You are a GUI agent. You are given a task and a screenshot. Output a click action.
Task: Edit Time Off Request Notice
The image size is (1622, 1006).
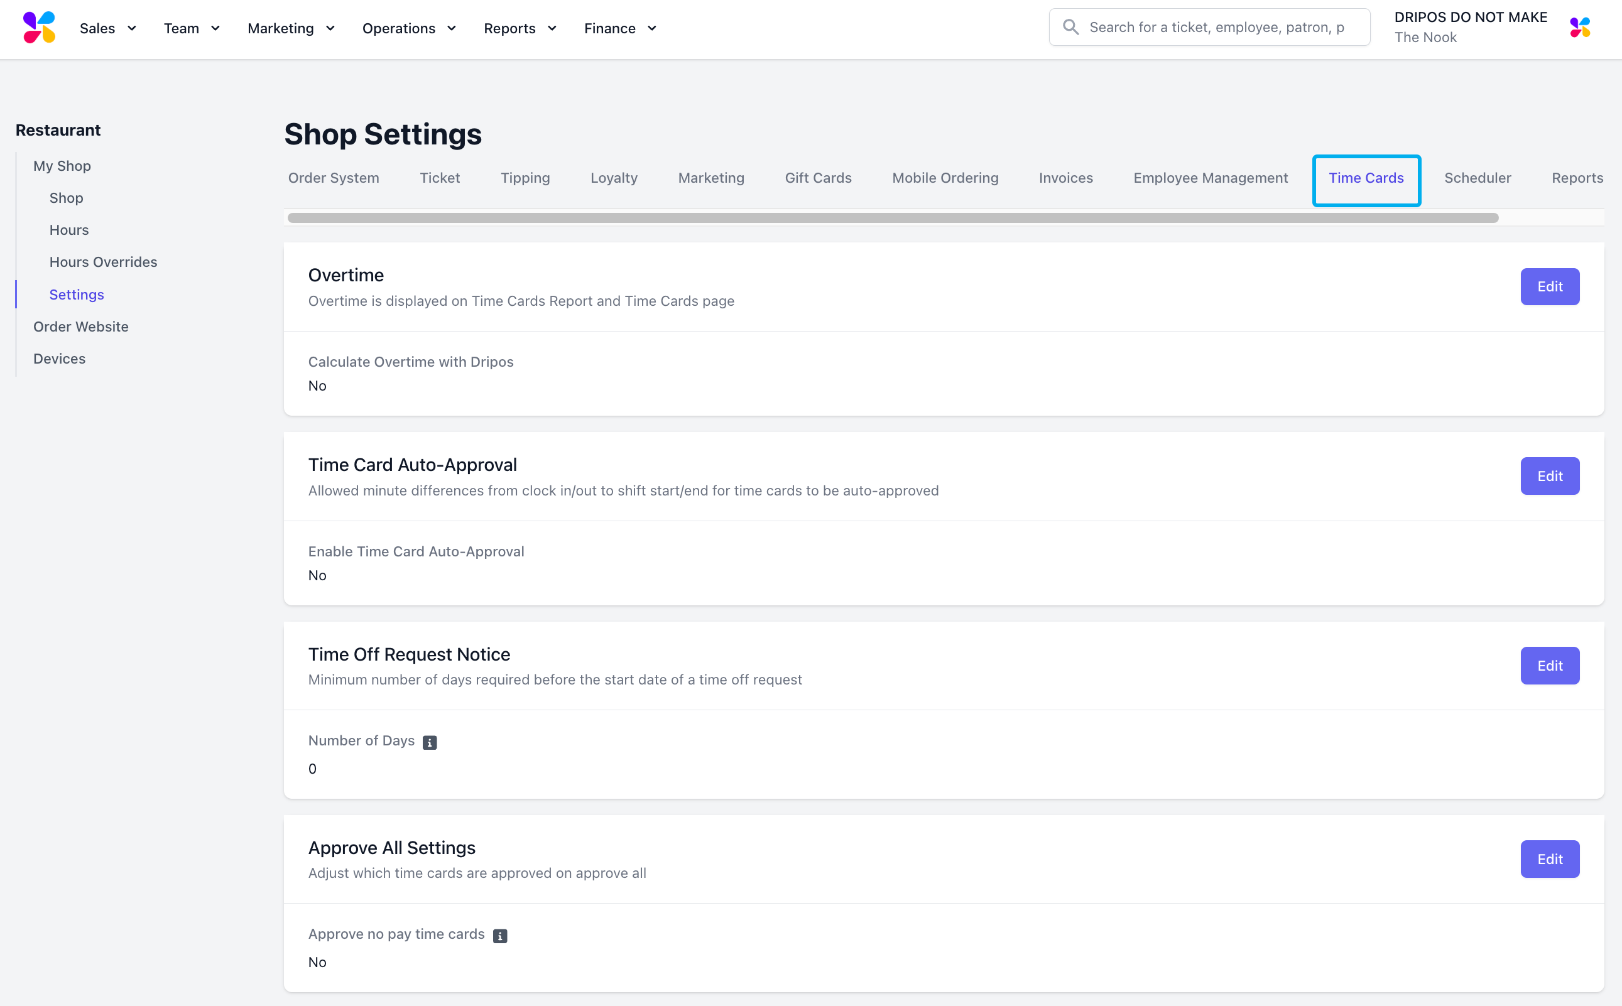(1549, 666)
